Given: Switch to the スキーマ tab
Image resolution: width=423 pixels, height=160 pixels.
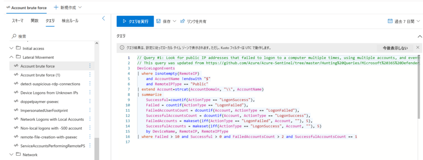Looking at the screenshot, I should point(18,21).
